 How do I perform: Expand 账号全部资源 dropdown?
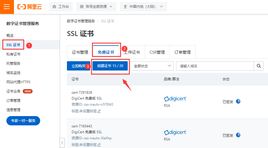point(96,7)
